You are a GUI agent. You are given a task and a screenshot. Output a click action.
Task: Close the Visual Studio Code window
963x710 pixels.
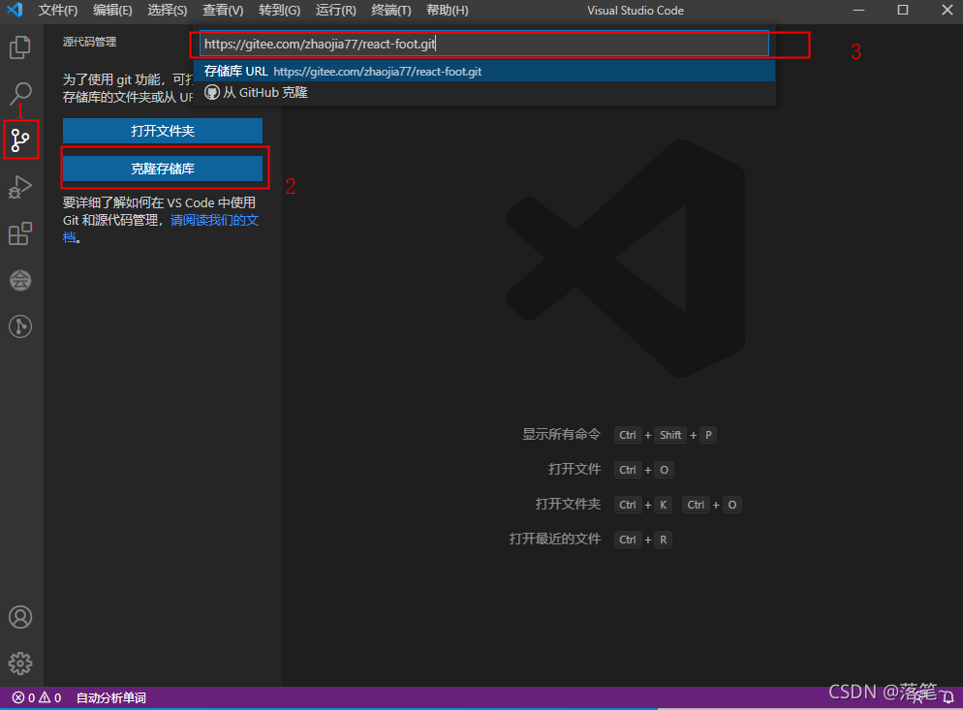coord(947,10)
